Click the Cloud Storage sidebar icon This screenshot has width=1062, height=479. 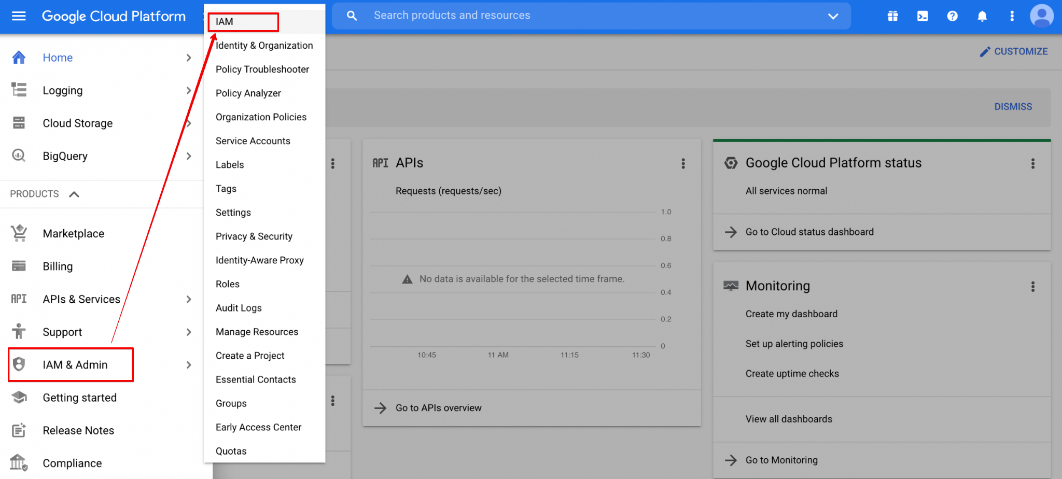point(19,123)
